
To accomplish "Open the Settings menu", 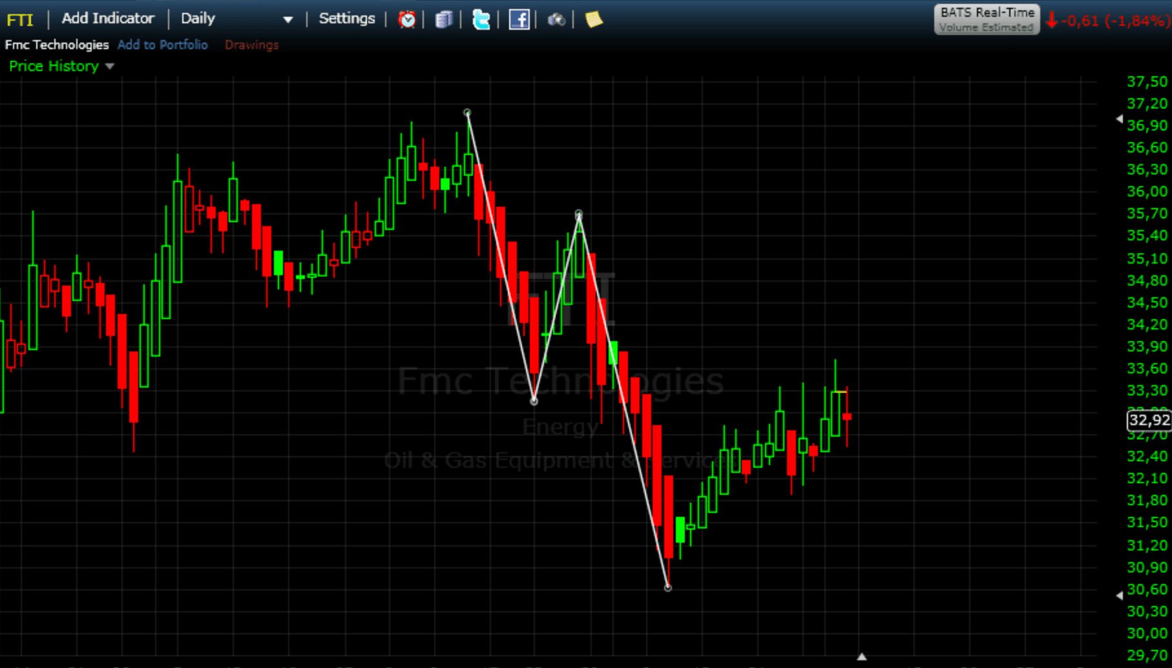I will click(x=346, y=19).
